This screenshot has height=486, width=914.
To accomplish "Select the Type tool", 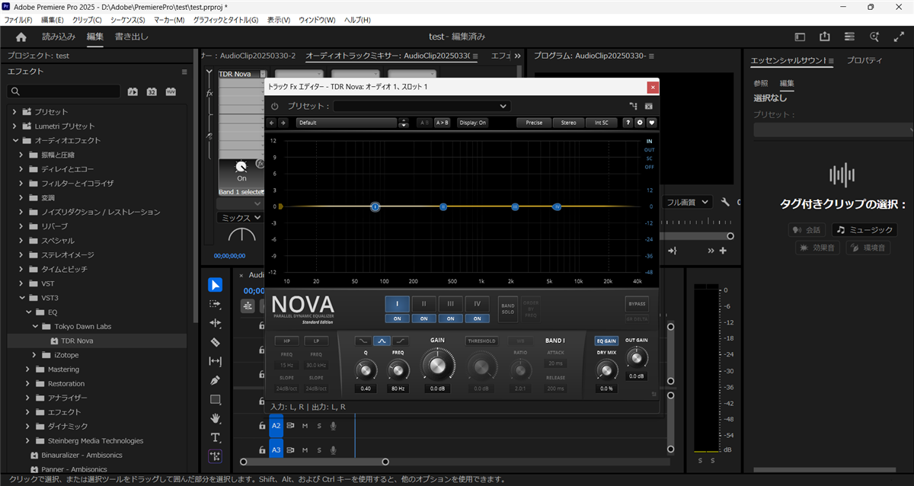I will coord(216,437).
